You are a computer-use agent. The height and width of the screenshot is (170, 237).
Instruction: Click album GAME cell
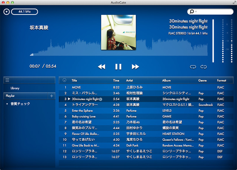click(x=167, y=117)
